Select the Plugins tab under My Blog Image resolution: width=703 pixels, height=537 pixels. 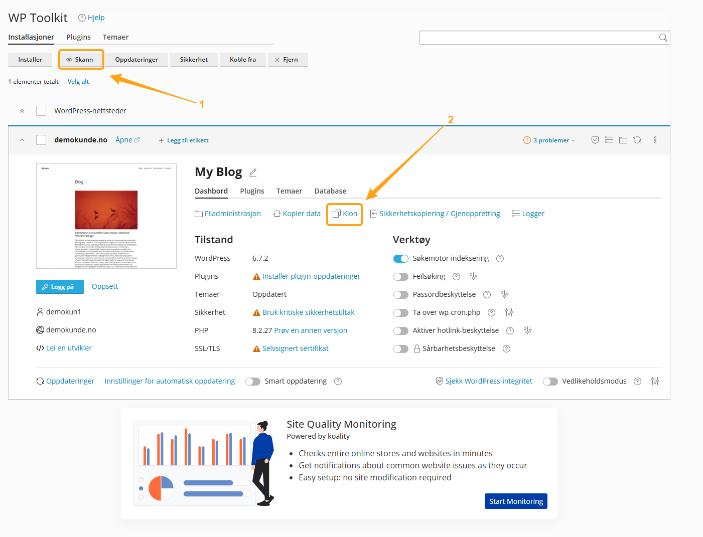[x=252, y=191]
